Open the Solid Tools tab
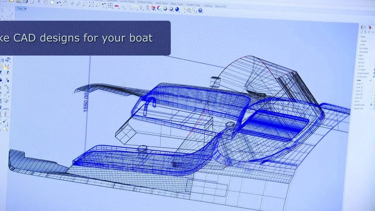The image size is (375, 211). pos(161,3)
